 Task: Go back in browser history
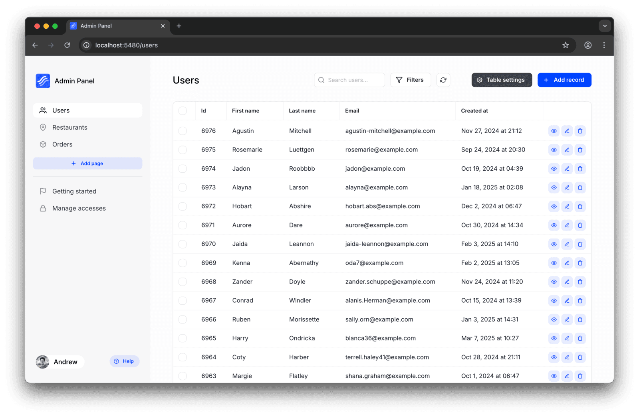click(35, 45)
